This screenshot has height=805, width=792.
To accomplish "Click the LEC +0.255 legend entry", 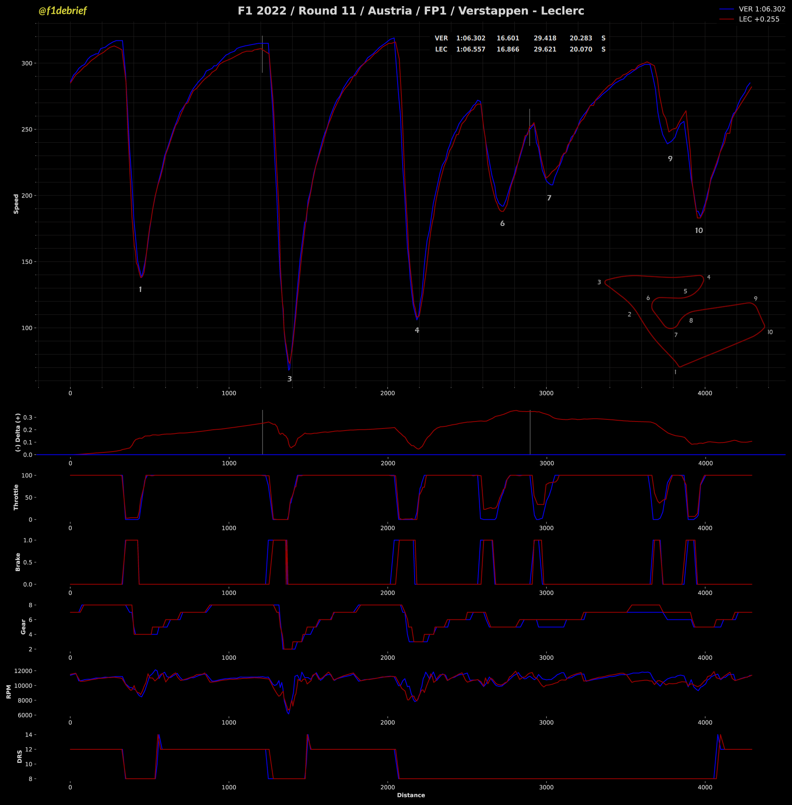I will click(759, 19).
